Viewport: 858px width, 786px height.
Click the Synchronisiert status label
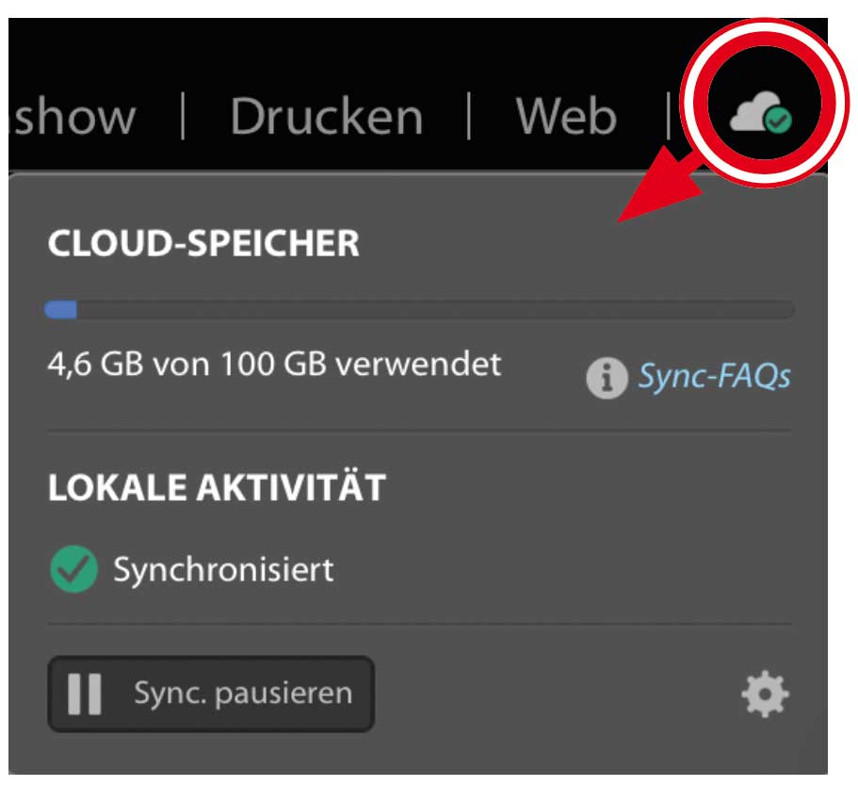click(x=223, y=570)
